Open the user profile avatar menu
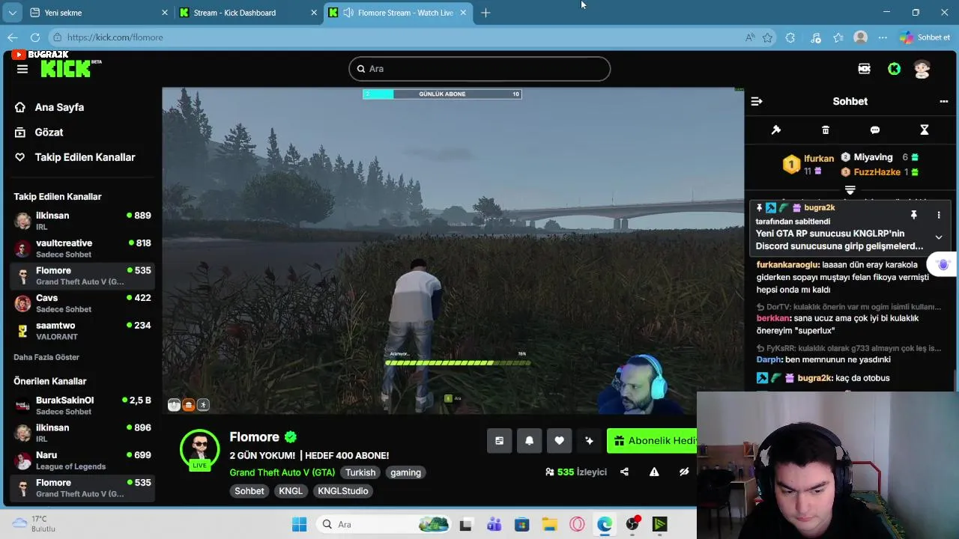The height and width of the screenshot is (539, 959). (x=922, y=69)
